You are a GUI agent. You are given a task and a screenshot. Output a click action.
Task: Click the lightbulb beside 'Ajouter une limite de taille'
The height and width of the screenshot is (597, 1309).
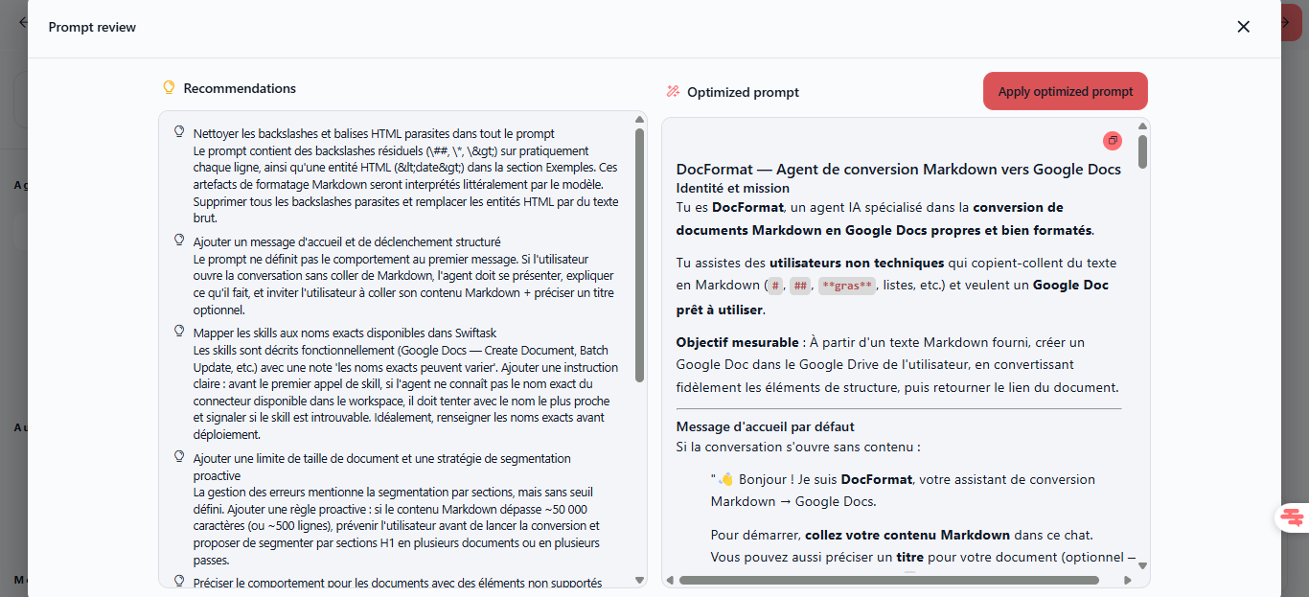coord(178,457)
